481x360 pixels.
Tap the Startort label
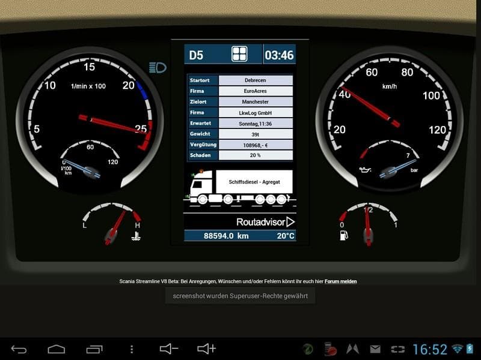(x=200, y=80)
